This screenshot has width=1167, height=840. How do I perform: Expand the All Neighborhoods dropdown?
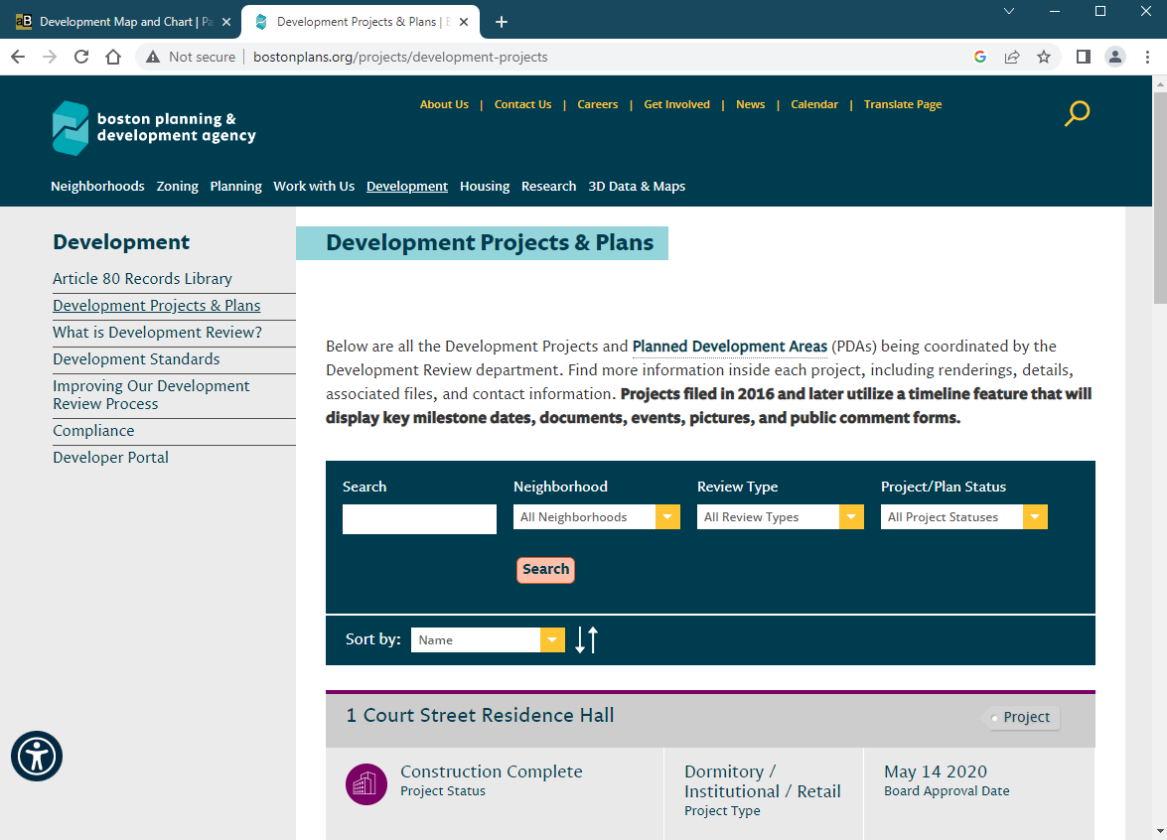[x=596, y=517]
